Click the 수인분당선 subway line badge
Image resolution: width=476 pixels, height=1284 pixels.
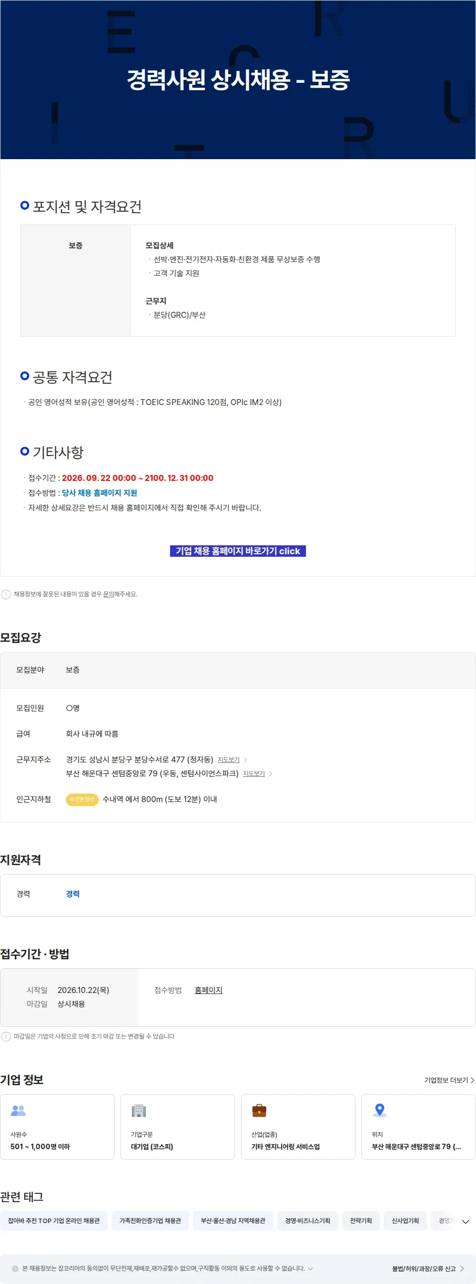pyautogui.click(x=82, y=799)
